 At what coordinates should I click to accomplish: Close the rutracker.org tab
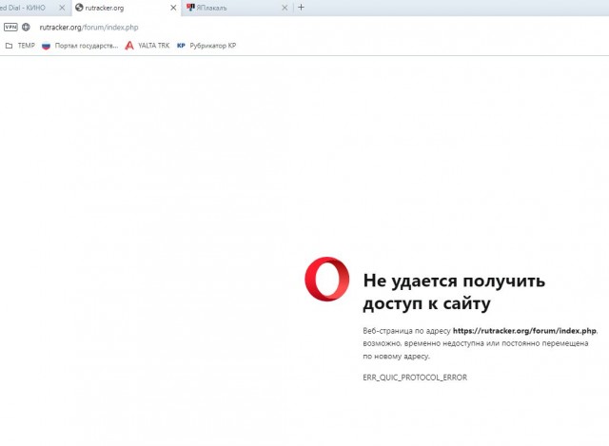(173, 8)
